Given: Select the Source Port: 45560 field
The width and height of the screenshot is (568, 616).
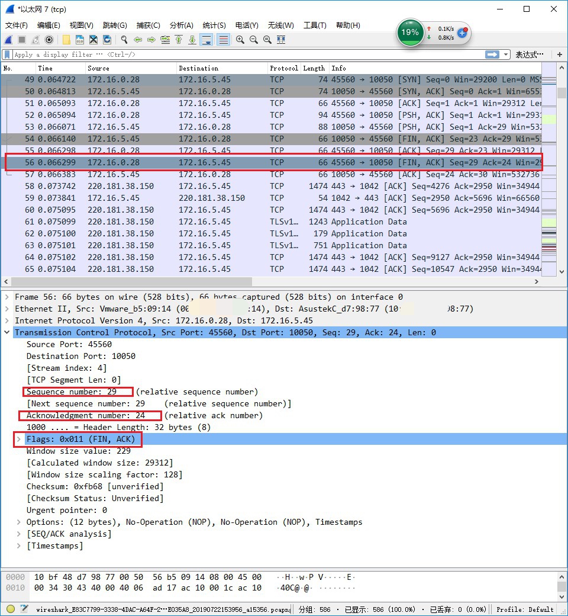Looking at the screenshot, I should tap(69, 344).
